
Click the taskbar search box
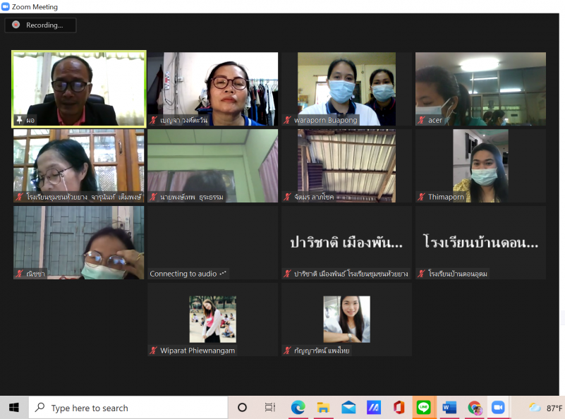point(128,408)
